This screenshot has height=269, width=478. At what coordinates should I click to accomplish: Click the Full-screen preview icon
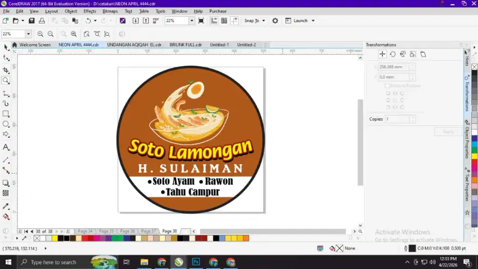click(x=201, y=21)
